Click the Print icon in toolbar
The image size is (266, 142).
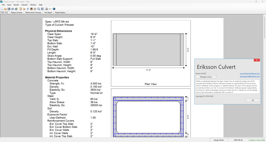[x=12, y=9]
